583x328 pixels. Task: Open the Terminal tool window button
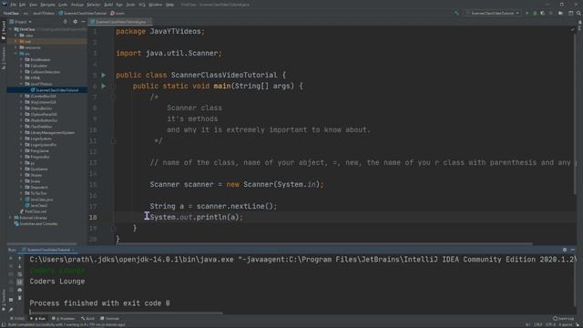pyautogui.click(x=109, y=318)
